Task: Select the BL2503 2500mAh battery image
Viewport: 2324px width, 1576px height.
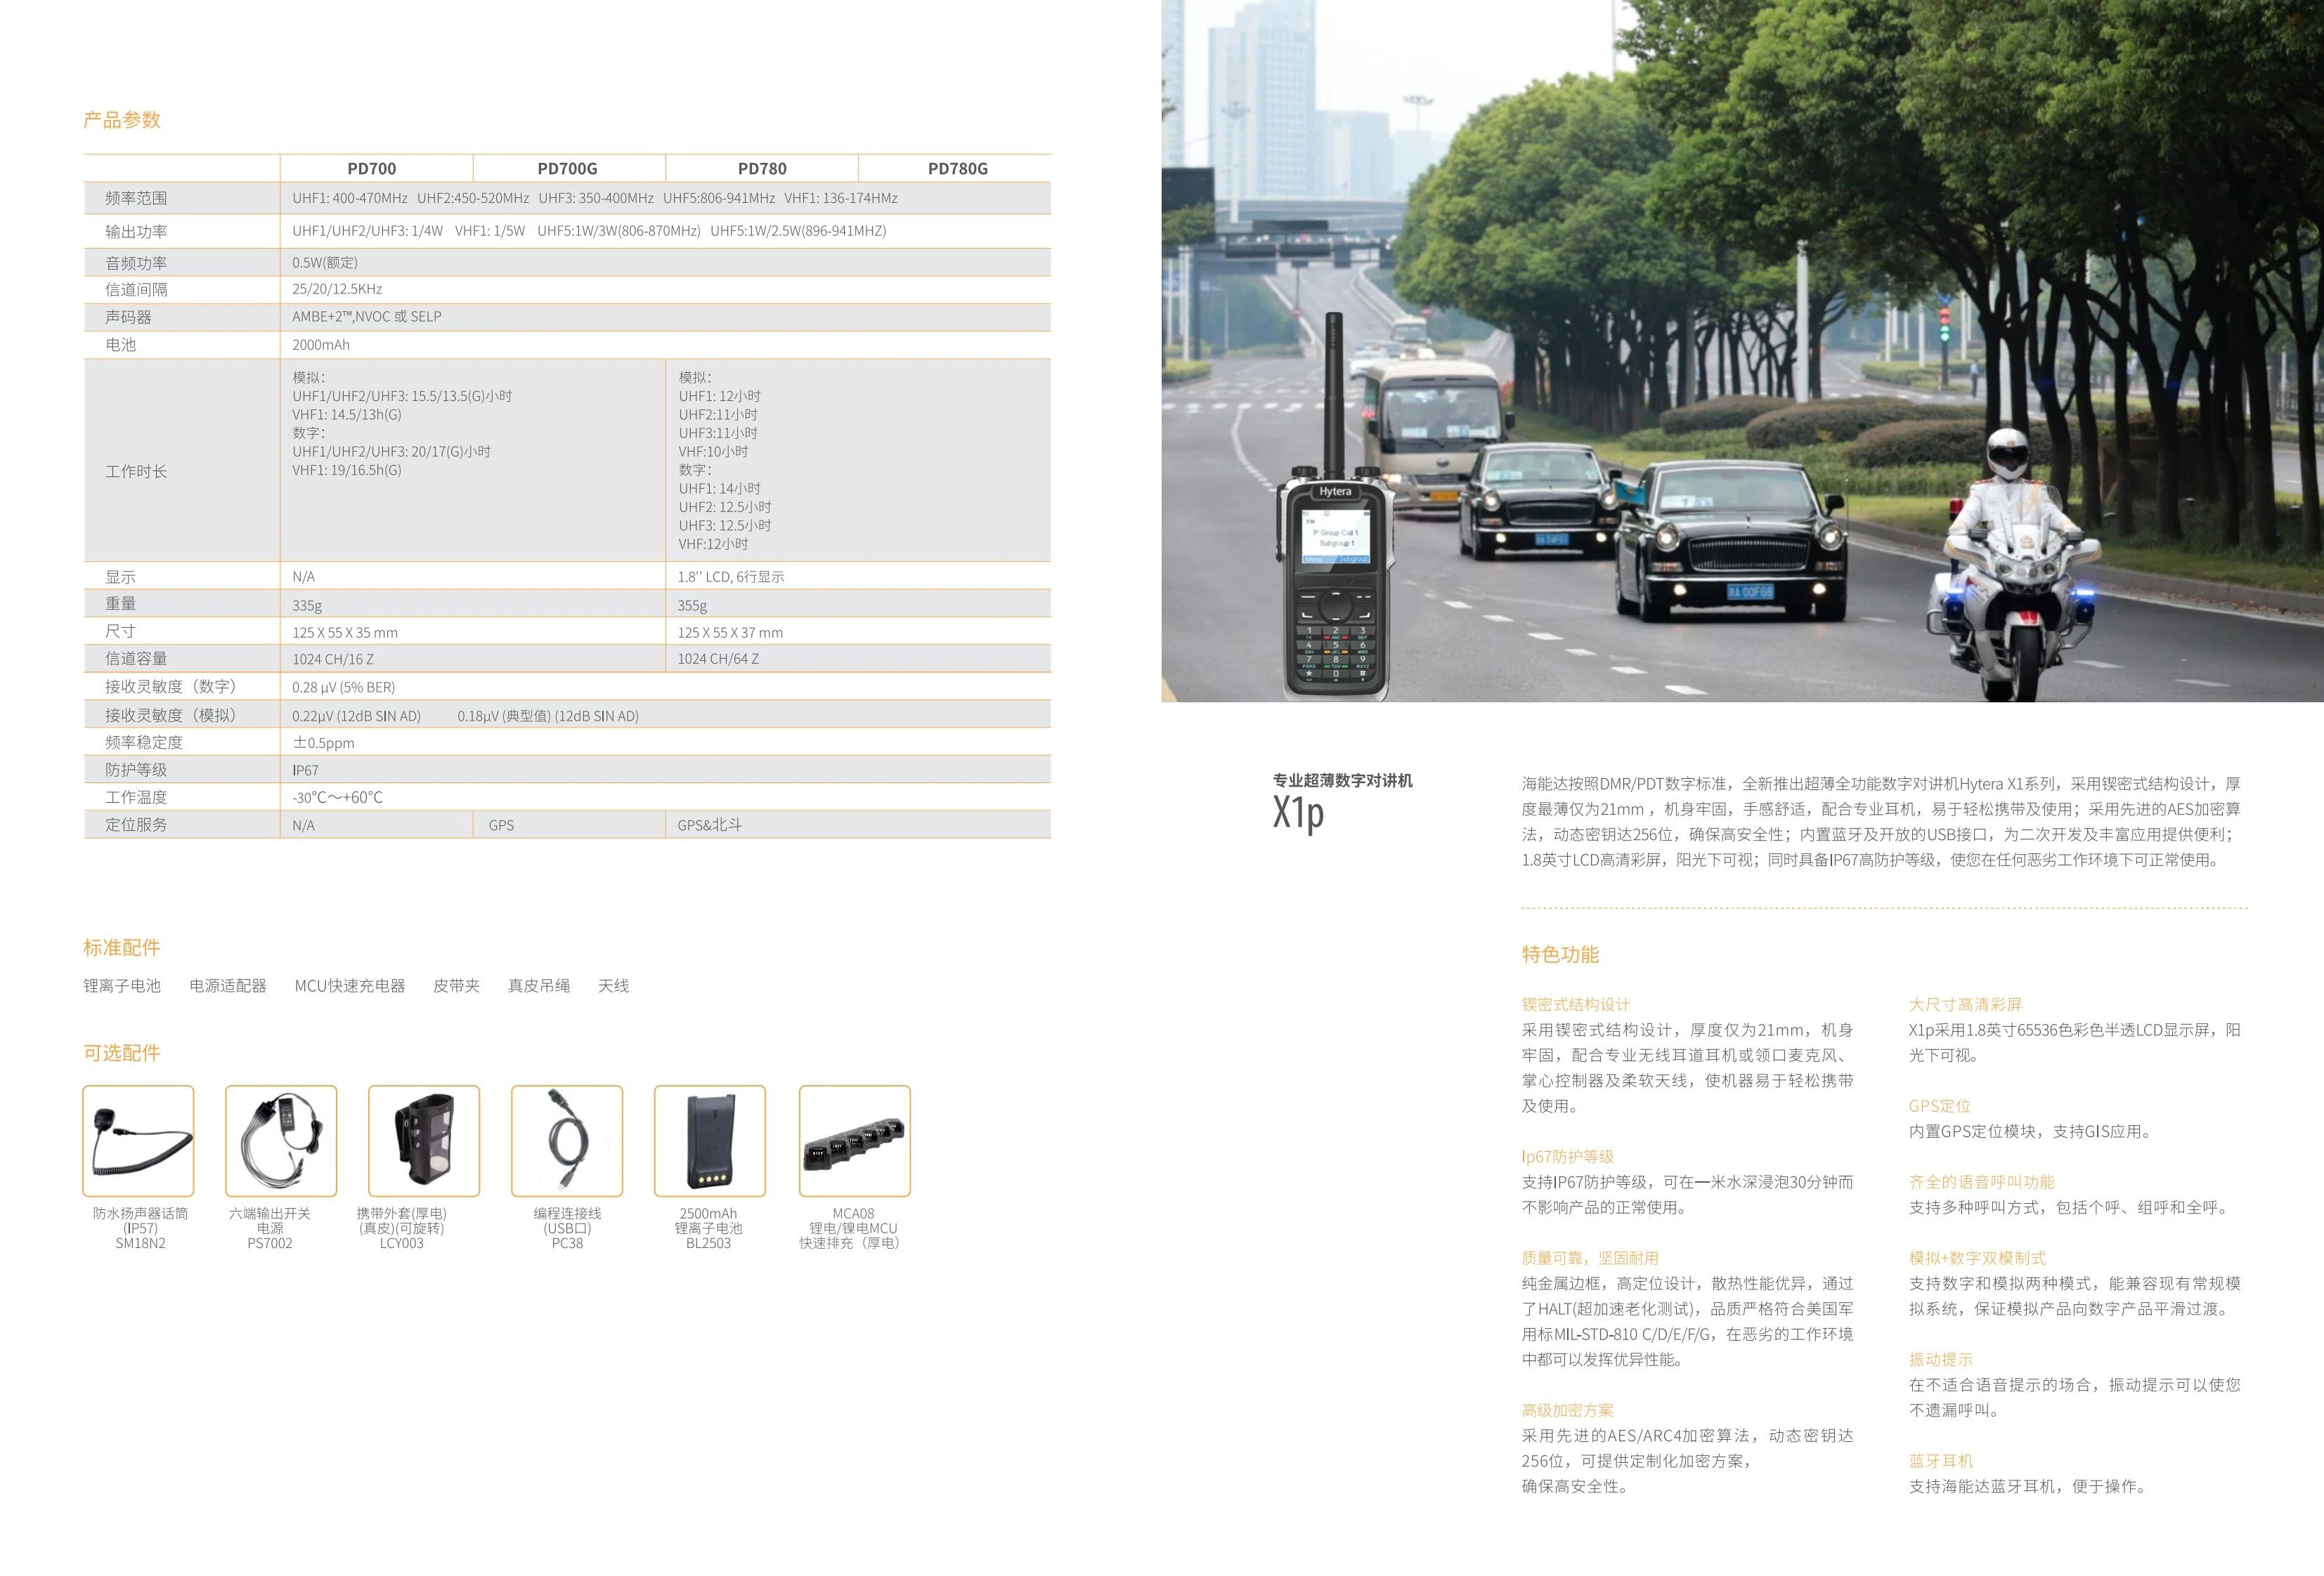Action: (x=710, y=1141)
